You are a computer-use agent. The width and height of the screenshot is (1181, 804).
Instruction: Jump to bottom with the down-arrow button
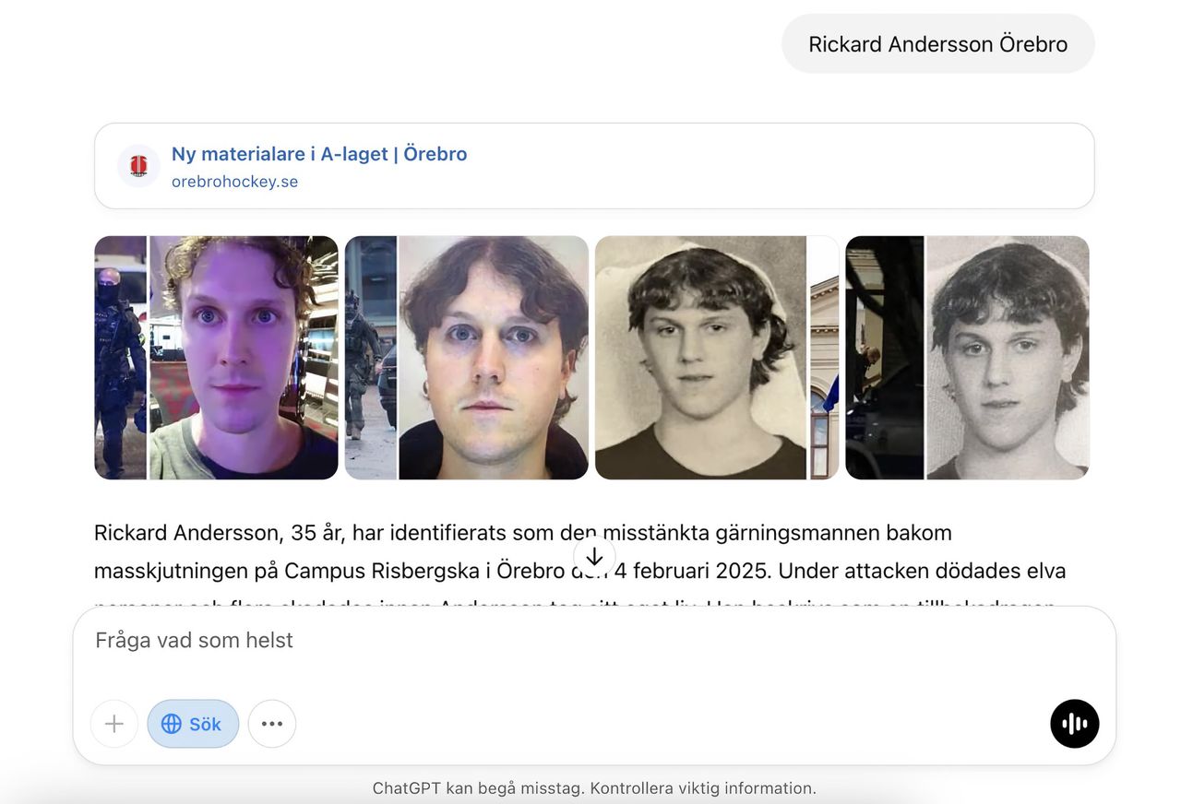click(594, 557)
